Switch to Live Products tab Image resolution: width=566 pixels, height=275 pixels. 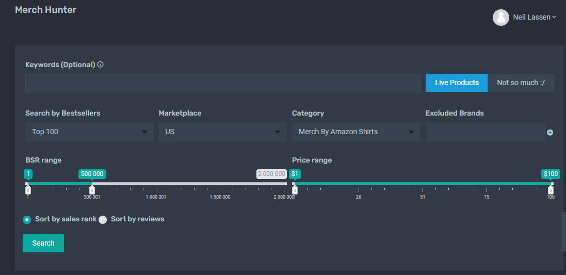click(x=457, y=83)
